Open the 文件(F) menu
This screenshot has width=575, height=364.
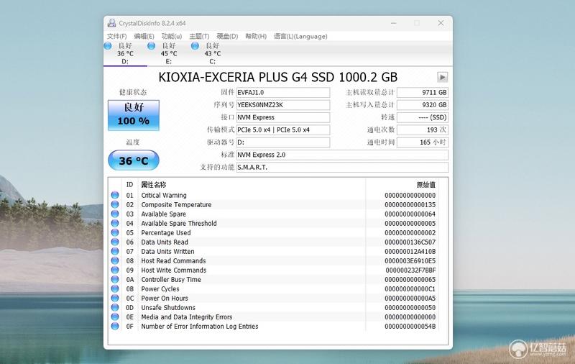coord(116,36)
